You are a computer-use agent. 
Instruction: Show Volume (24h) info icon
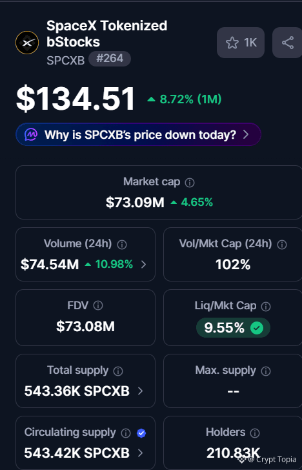(x=121, y=245)
